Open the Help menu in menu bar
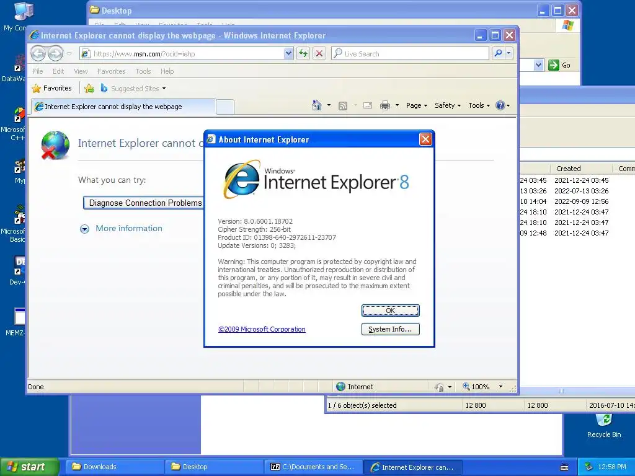 click(167, 71)
